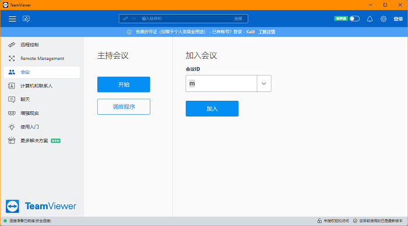Click the TeamViewer title bar icon

tap(5, 5)
